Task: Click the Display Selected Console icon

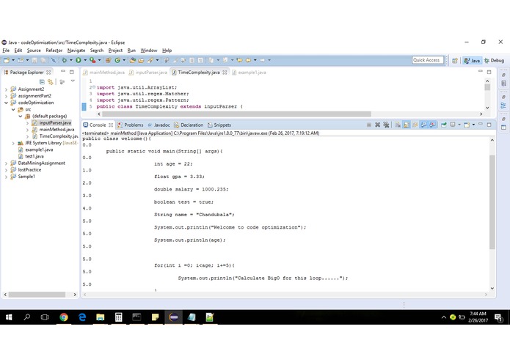Action: click(453, 125)
